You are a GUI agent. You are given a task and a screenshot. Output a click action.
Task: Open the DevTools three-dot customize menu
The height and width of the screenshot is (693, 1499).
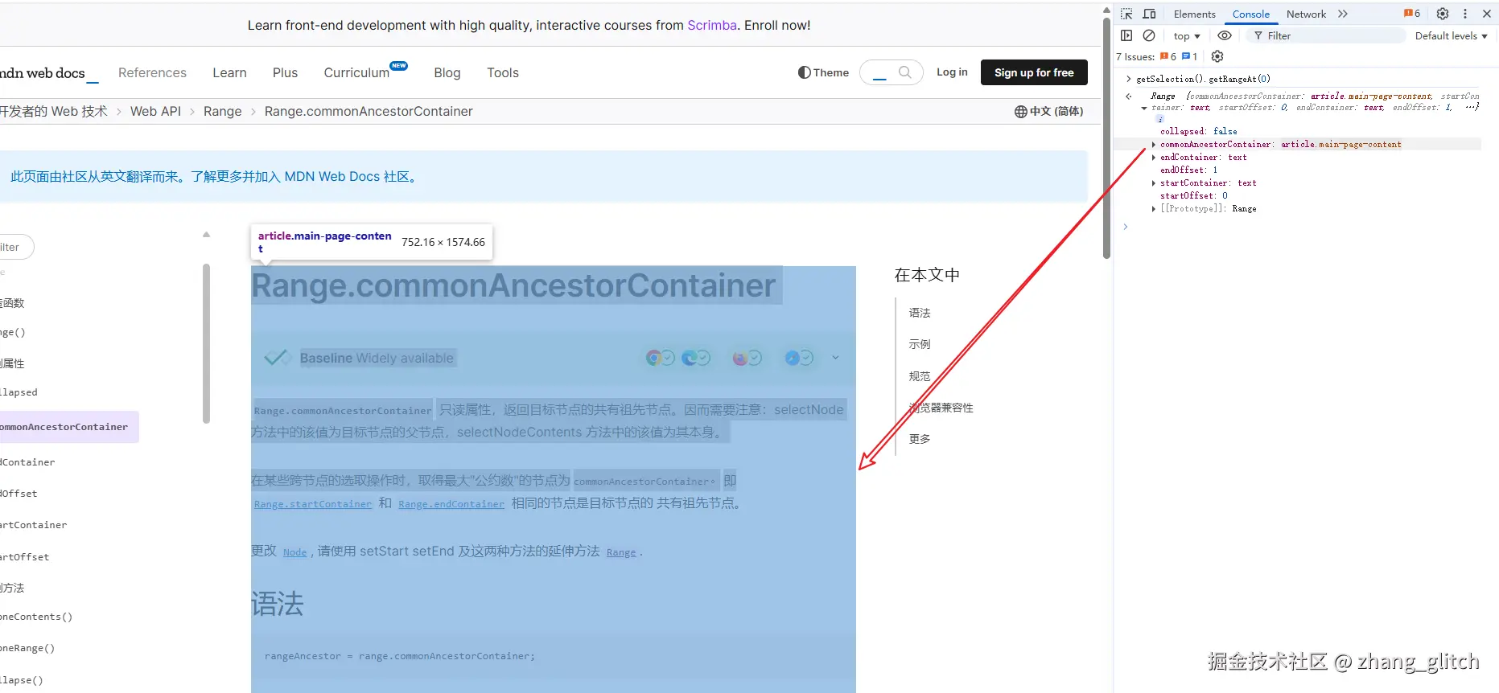[x=1465, y=14]
